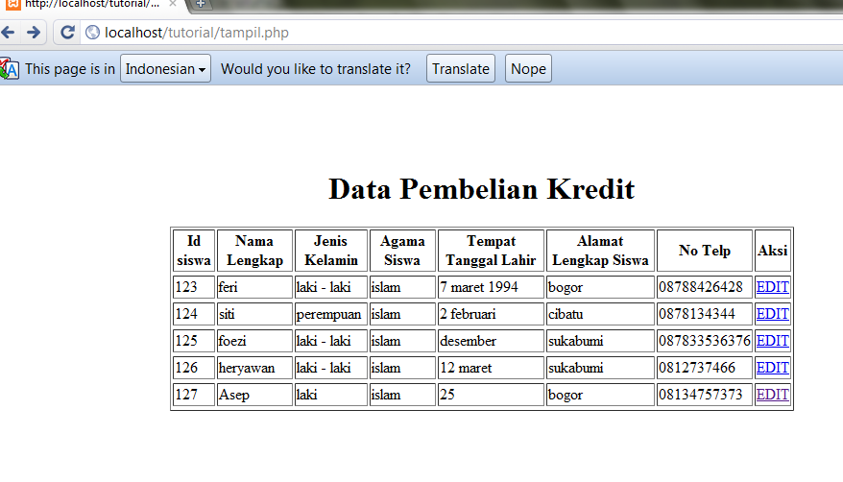Click the Nope button

[528, 69]
